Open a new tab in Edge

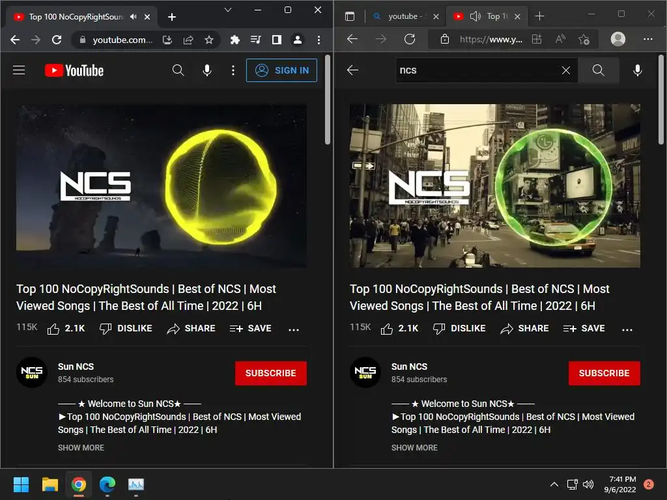pyautogui.click(x=539, y=16)
